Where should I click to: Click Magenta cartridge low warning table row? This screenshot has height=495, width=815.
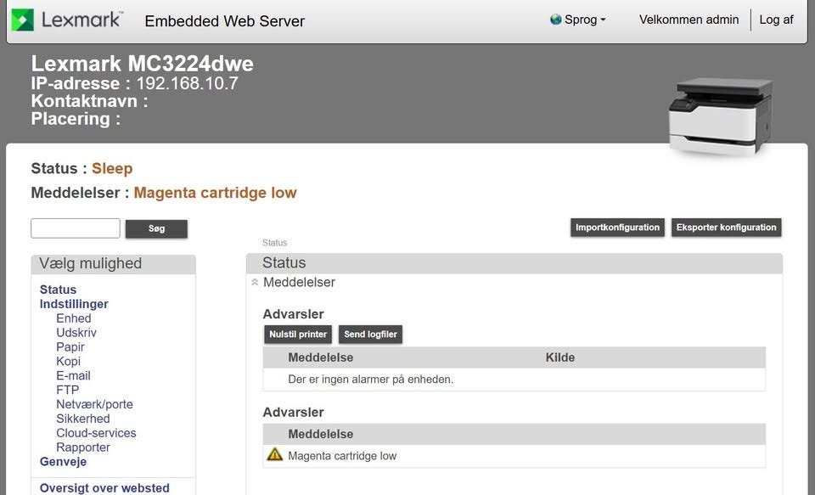[x=514, y=456]
